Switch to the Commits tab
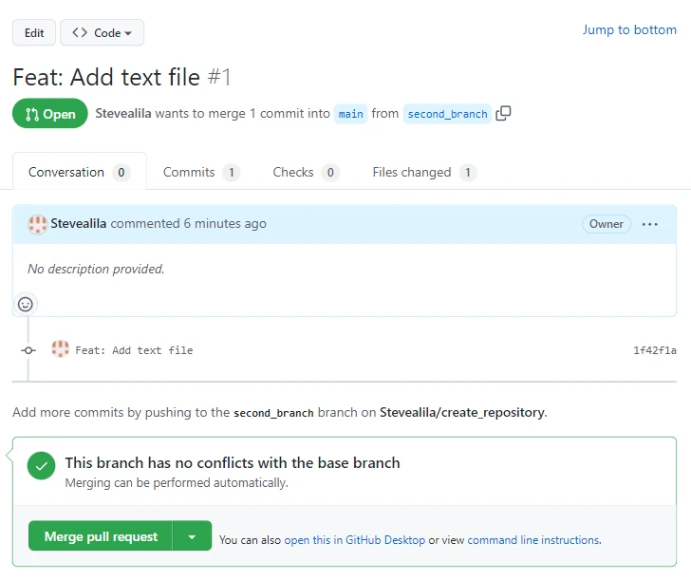The height and width of the screenshot is (580, 691). 199,172
